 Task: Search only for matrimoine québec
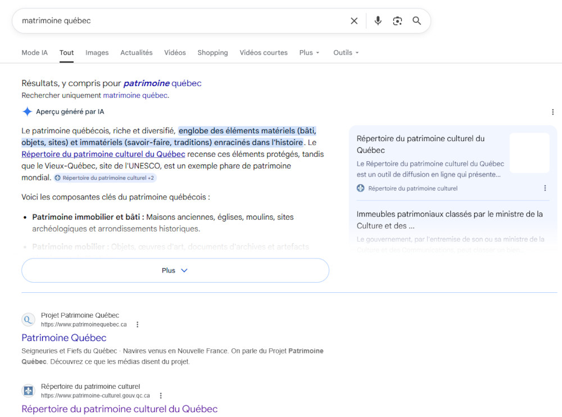tap(135, 96)
